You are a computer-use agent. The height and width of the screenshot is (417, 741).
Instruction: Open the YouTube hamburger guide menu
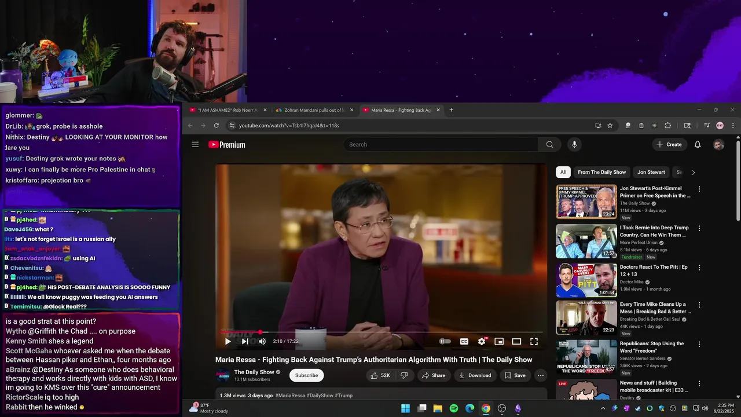tap(195, 144)
